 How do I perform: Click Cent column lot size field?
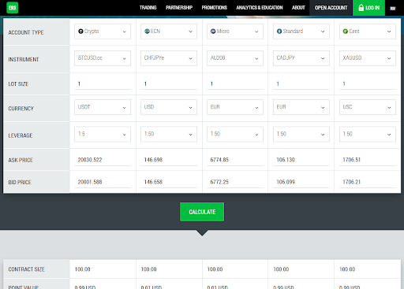368,84
